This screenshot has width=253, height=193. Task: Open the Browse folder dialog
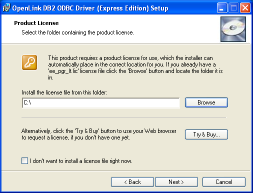(x=206, y=102)
